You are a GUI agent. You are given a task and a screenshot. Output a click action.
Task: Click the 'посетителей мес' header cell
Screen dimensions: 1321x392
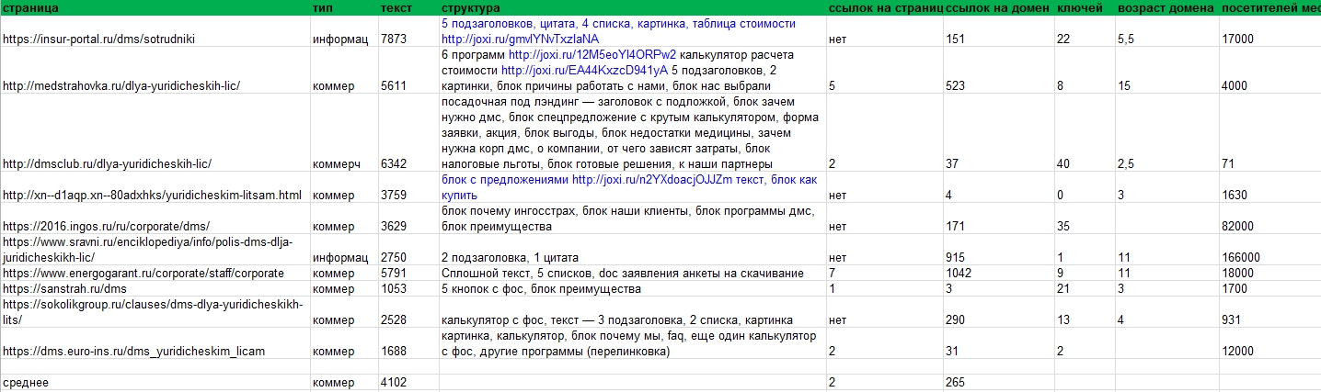1269,7
